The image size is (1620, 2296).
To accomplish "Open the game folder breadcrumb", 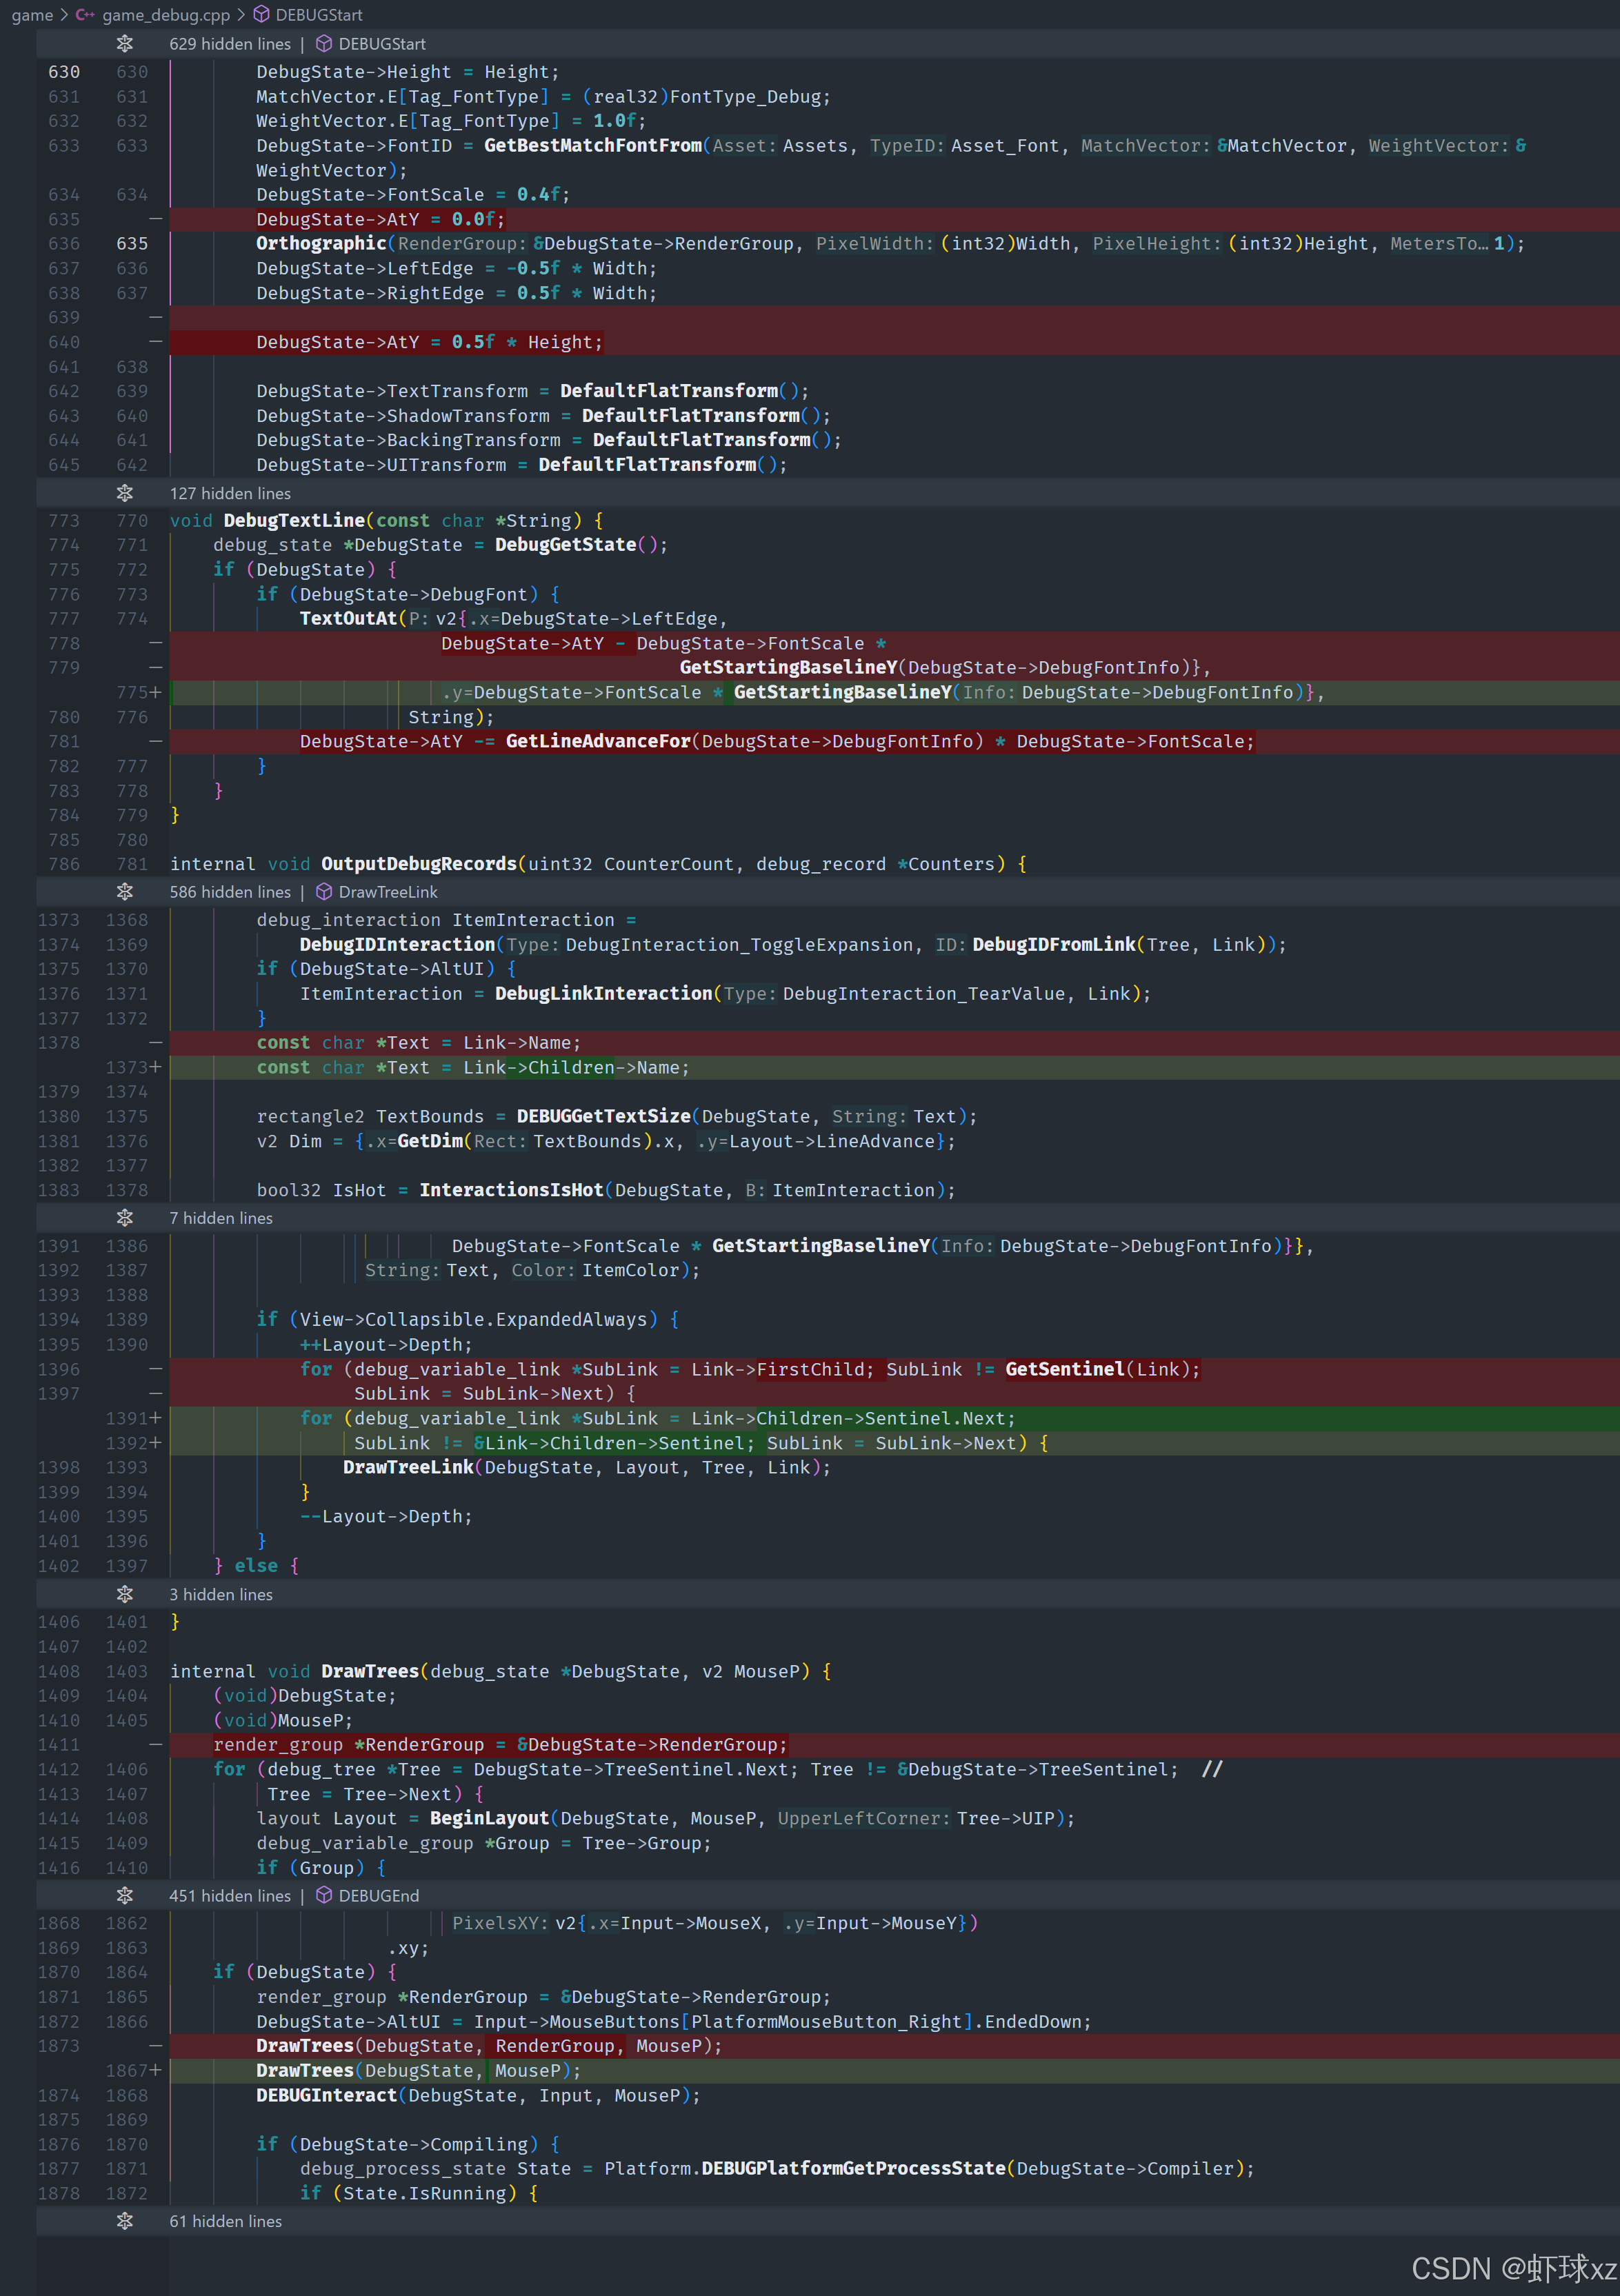I will tap(32, 15).
